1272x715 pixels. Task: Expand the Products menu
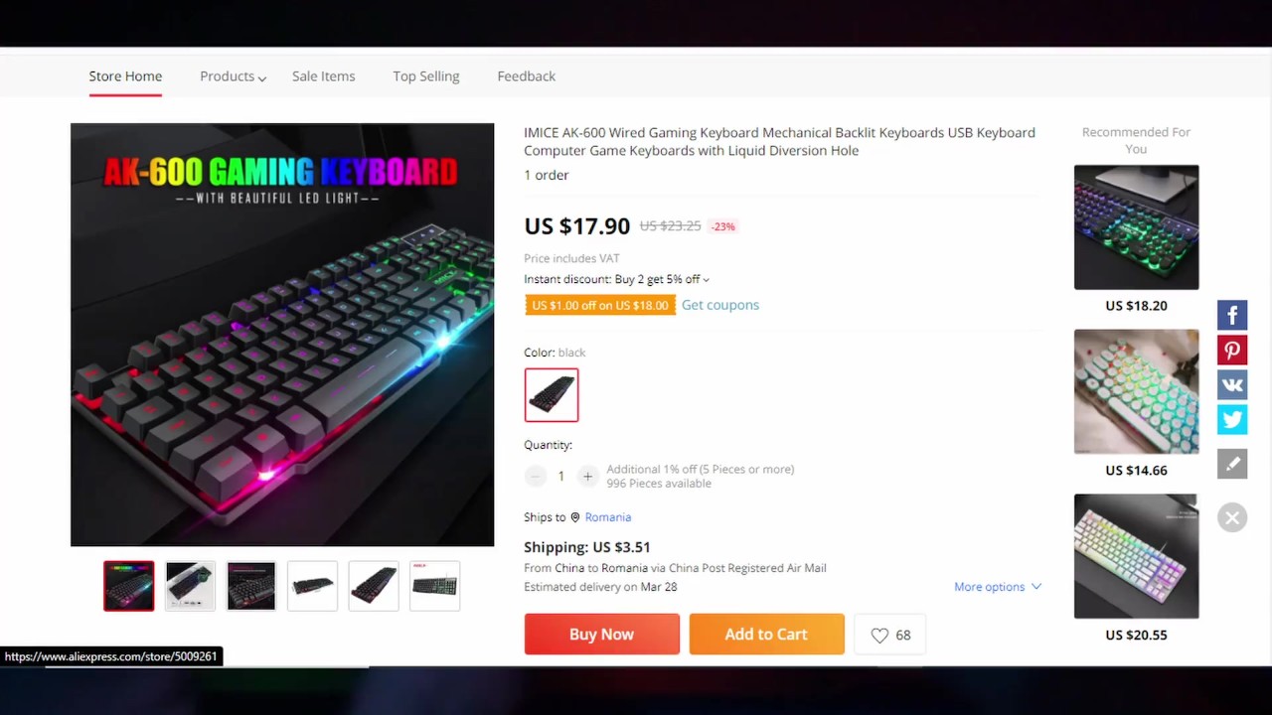click(x=234, y=76)
